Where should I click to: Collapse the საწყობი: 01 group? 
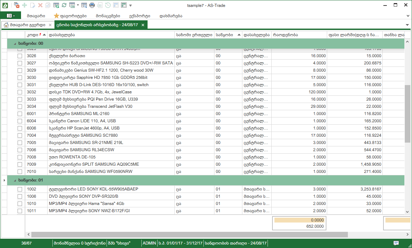point(15,180)
